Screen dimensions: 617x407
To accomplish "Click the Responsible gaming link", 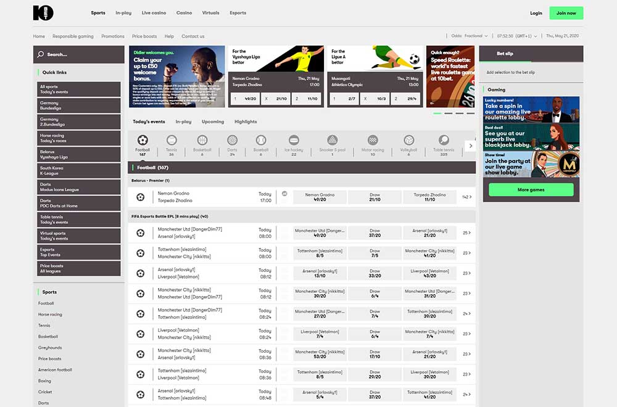I will [73, 36].
